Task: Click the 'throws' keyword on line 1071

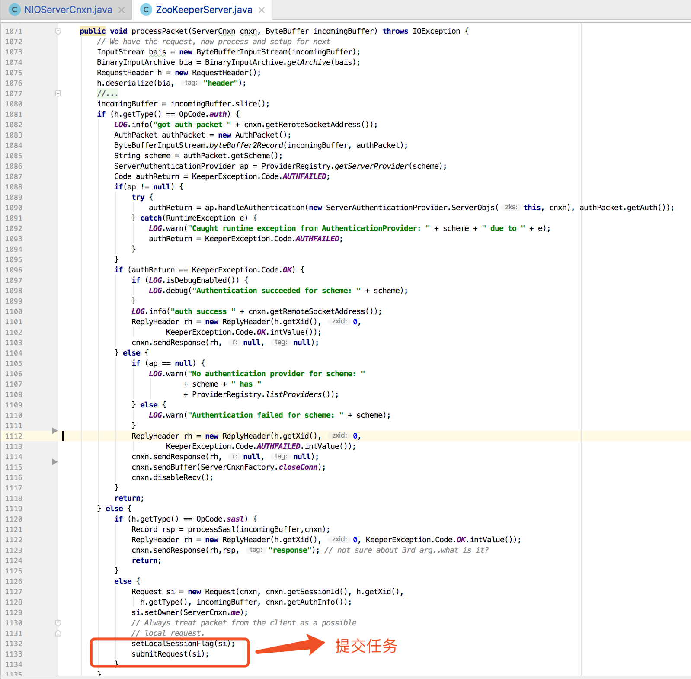Action: 395,31
